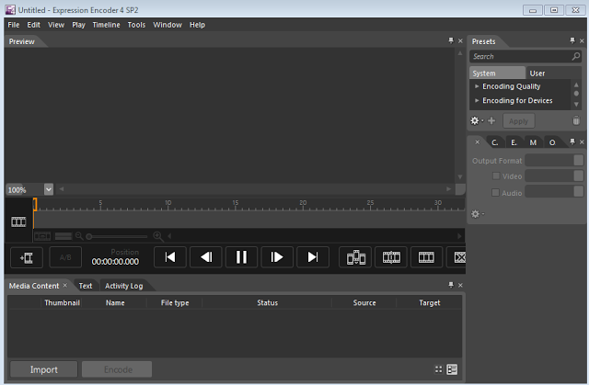This screenshot has width=589, height=385.
Task: Expand Encoding Quality presets
Action: coord(477,86)
